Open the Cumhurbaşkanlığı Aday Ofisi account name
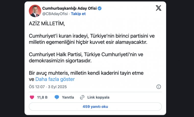Image resolution: width=194 pixels, height=117 pixels. (69, 8)
